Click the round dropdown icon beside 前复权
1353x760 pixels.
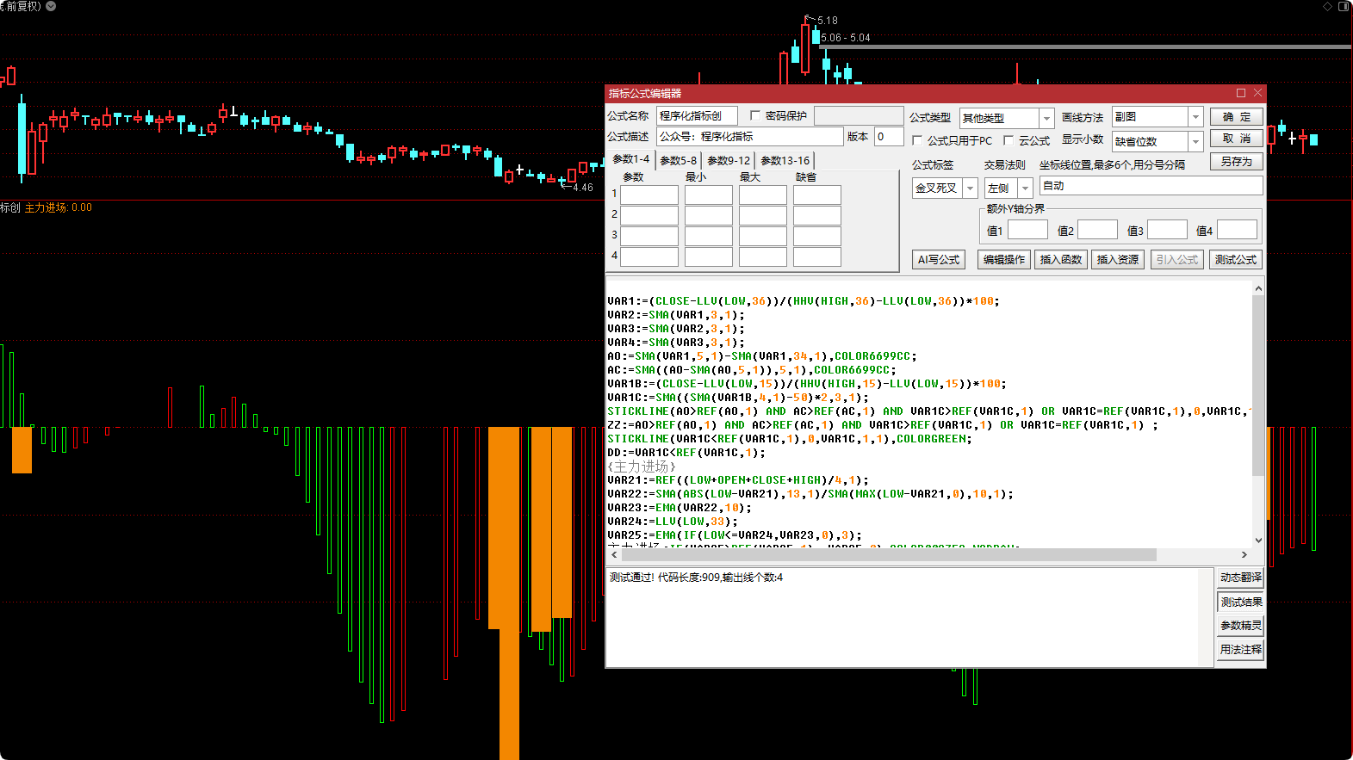click(51, 6)
